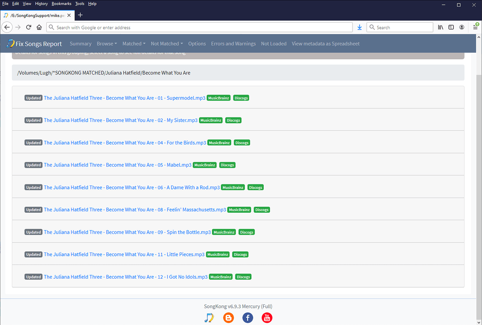This screenshot has width=482, height=325.
Task: Click MusicBrainz badge for I Got No Idols.mp3
Action: coord(221,277)
